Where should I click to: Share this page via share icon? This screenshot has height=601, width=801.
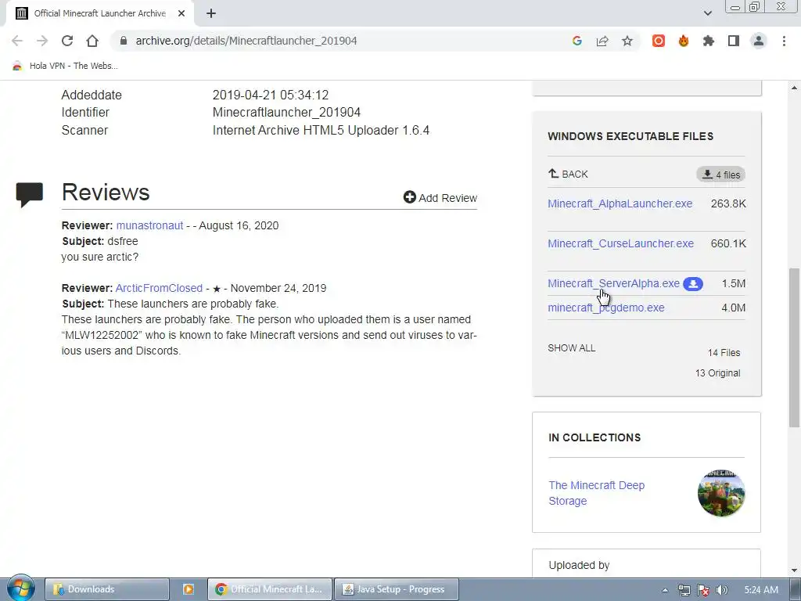coord(602,41)
